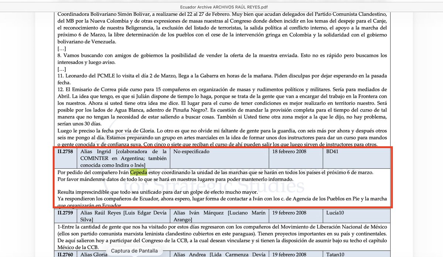This screenshot has height=257, width=443.
Task: Click the Alias Ingrid sender cell
Action: tap(123, 158)
